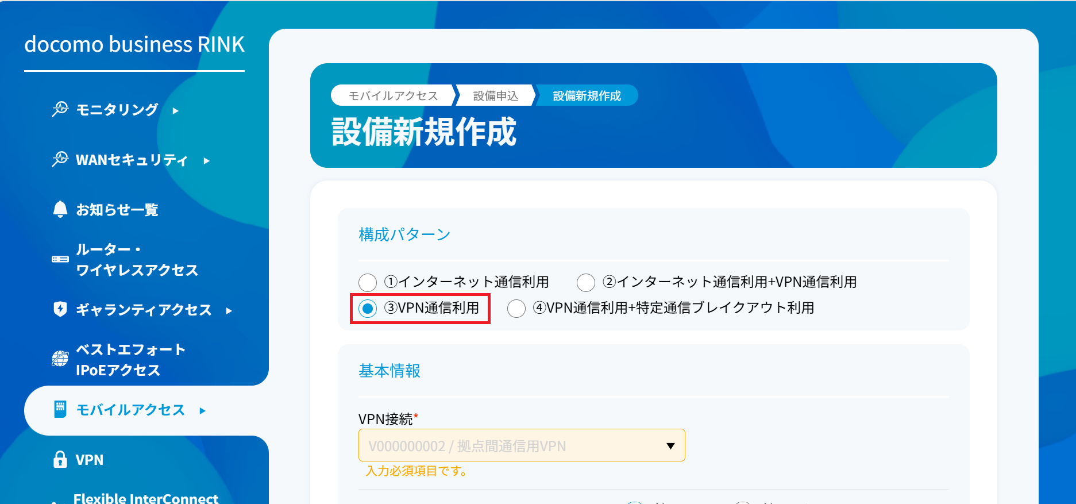This screenshot has height=504, width=1076.
Task: Click the 基本情報 section heading
Action: (x=389, y=371)
